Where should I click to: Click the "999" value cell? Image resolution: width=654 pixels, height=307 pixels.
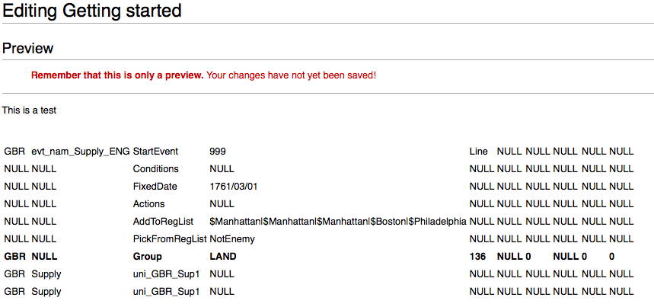tap(218, 152)
